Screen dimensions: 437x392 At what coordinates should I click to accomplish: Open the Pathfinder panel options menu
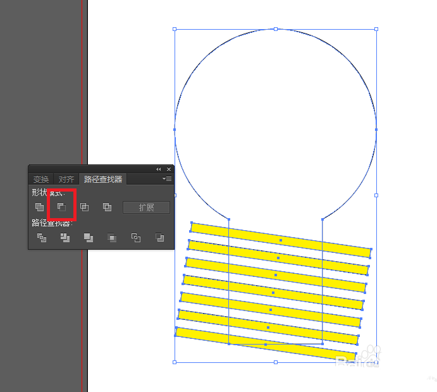(x=167, y=178)
